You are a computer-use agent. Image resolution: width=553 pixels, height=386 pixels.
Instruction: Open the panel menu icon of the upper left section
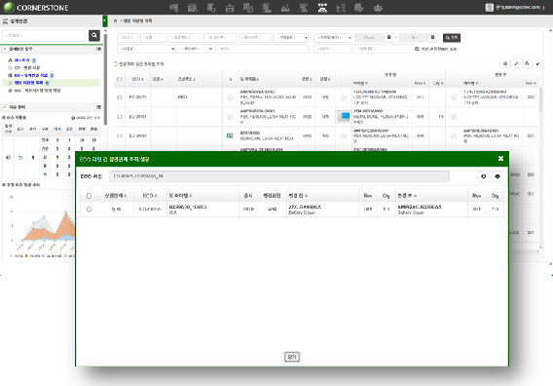(98, 49)
